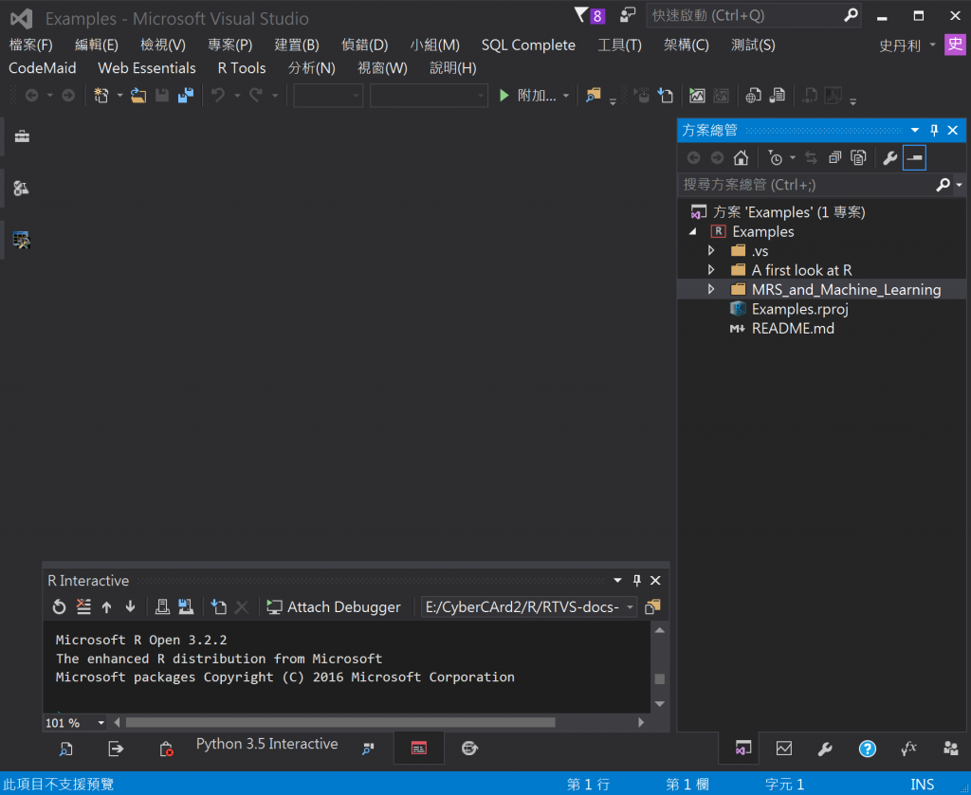Open the Solution Explorer tab icon at bottom
971x795 pixels.
click(x=742, y=749)
